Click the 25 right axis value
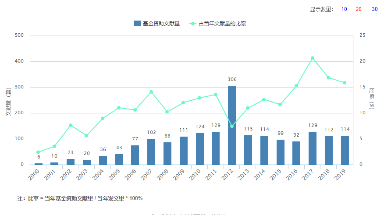The image size is (384, 215). pos(363,35)
